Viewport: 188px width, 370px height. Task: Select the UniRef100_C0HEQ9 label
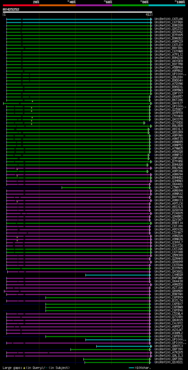pyautogui.click(x=169, y=275)
